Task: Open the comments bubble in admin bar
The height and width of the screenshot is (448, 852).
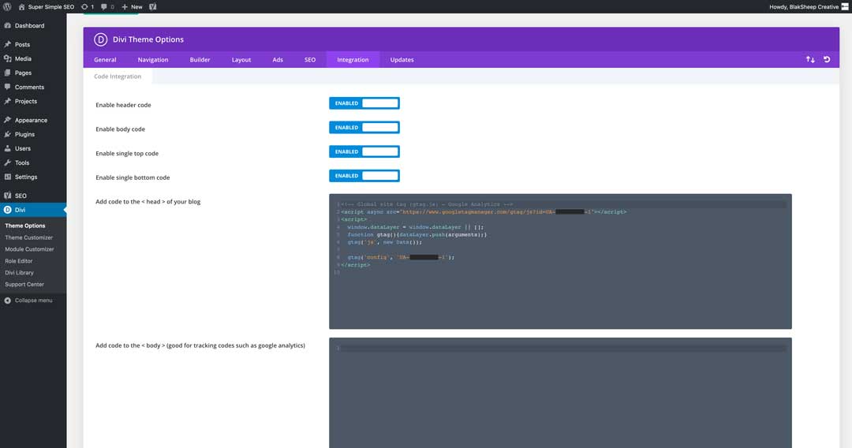Action: click(104, 7)
